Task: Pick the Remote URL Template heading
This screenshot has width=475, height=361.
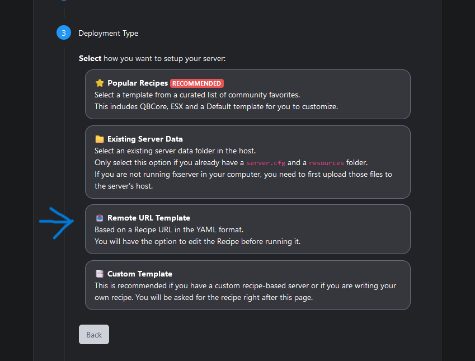Action: 149,218
